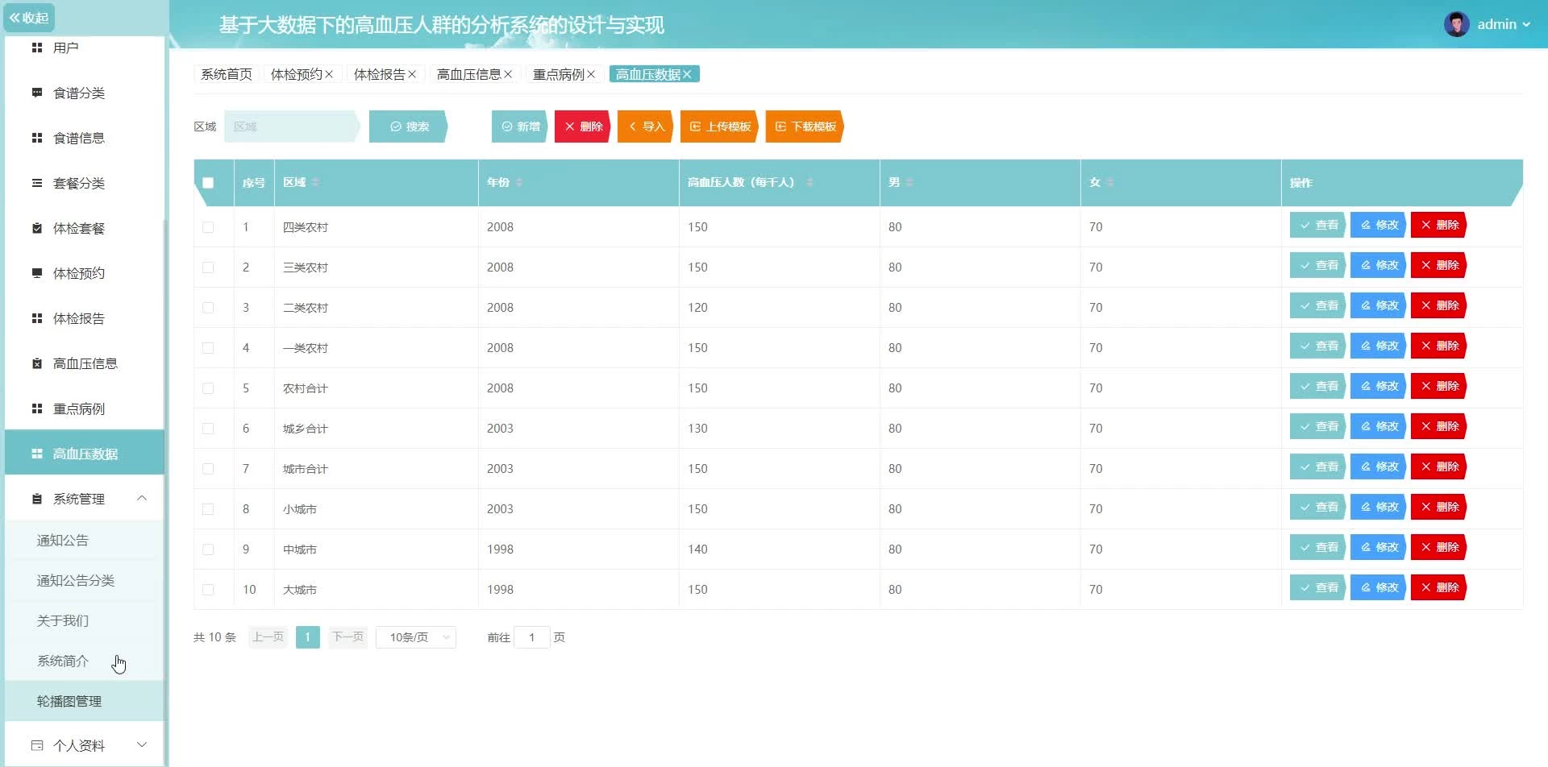Screen dimensions: 1548x767
Task: Click the 重点病例 grid icon
Action: click(x=37, y=408)
